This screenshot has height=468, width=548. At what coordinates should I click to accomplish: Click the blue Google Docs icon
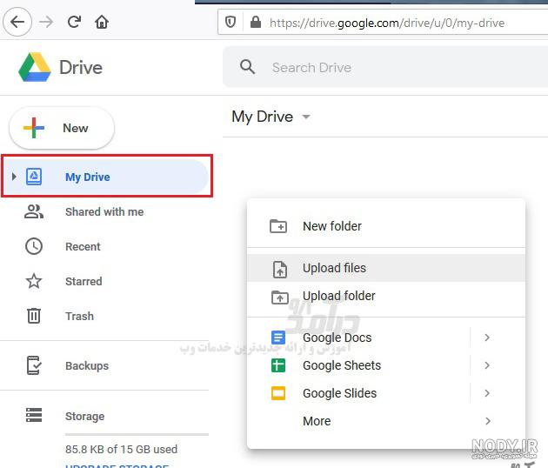coord(278,338)
